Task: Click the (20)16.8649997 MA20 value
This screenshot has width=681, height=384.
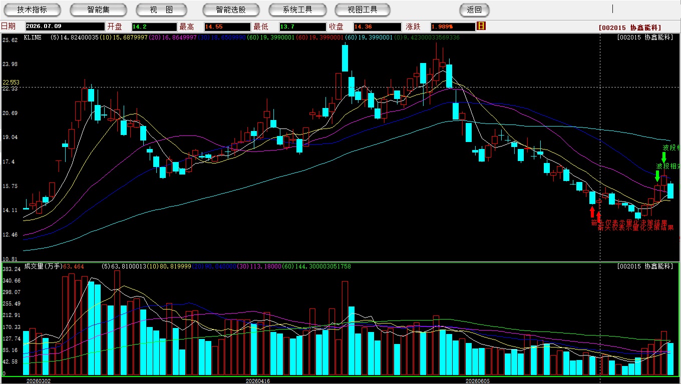Action: 173,37
